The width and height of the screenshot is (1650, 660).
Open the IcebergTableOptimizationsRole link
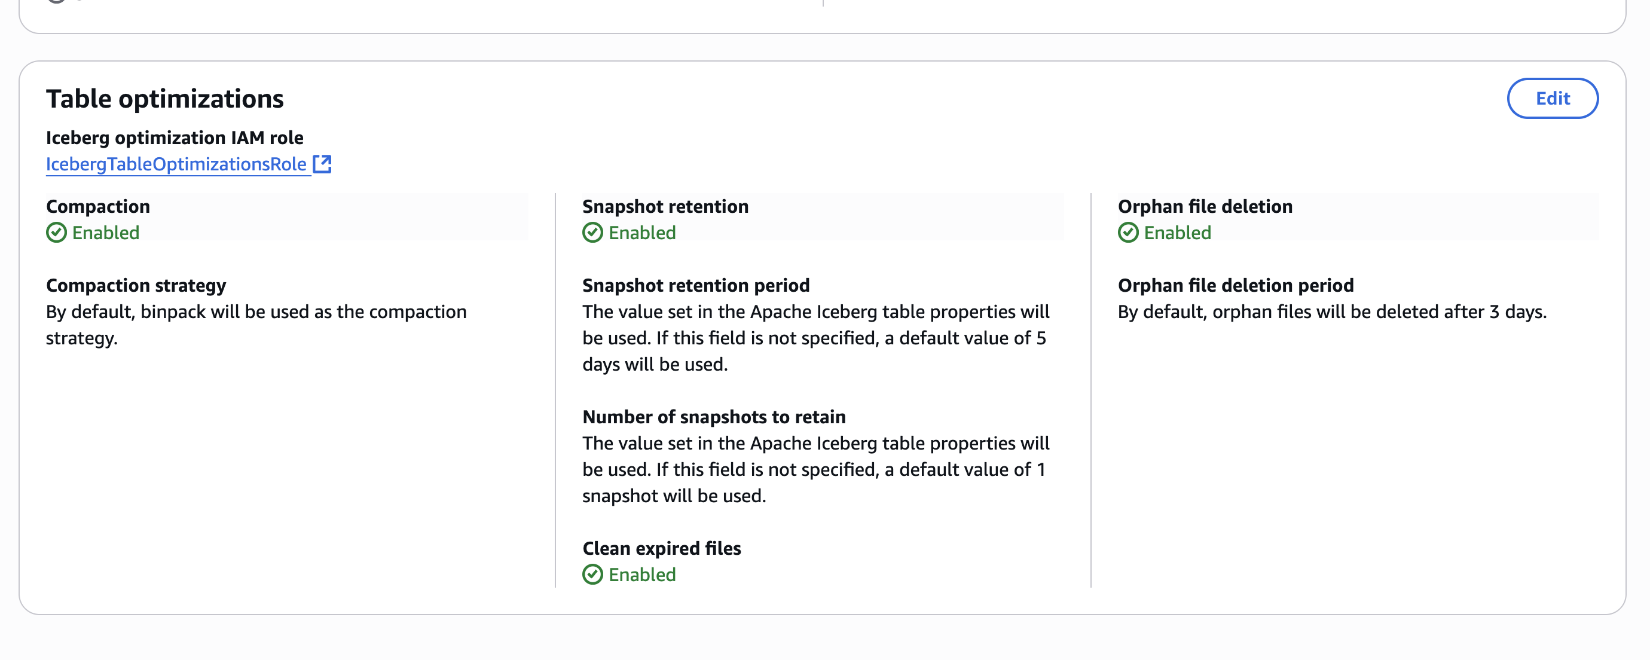[176, 164]
